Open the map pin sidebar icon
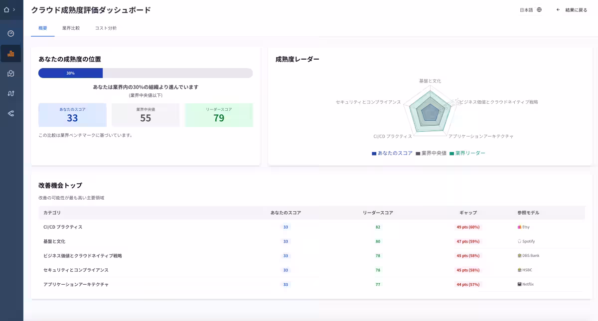The height and width of the screenshot is (321, 598). click(x=11, y=74)
